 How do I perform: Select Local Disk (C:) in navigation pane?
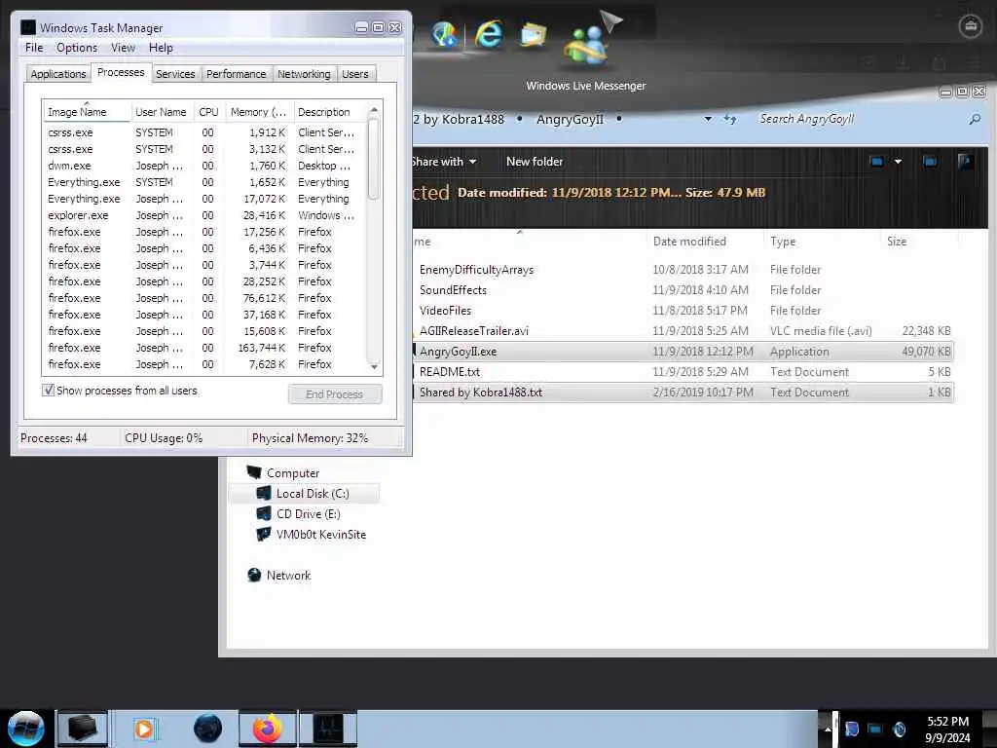pos(304,493)
